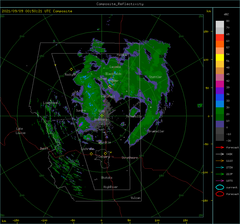Viewport: 240px width, 224px height.
Task: Click the RockyMH label on map
Action: point(70,75)
